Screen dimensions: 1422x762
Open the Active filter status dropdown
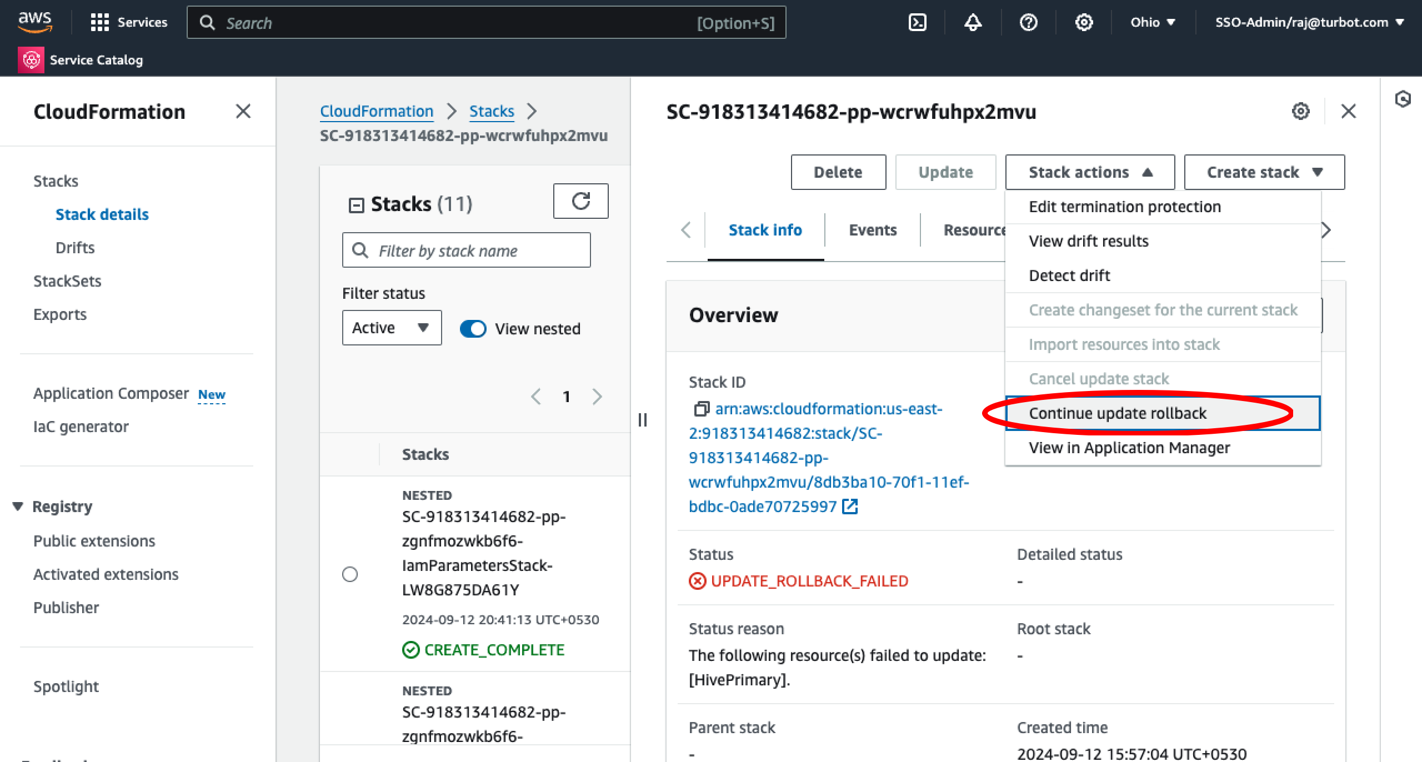[392, 328]
